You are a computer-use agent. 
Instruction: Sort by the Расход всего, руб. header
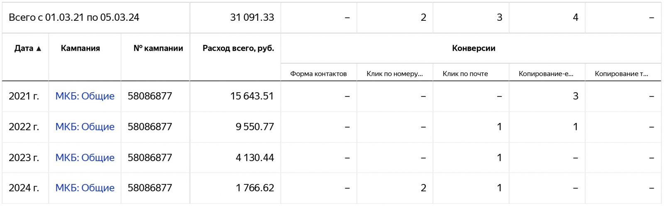pyautogui.click(x=238, y=48)
